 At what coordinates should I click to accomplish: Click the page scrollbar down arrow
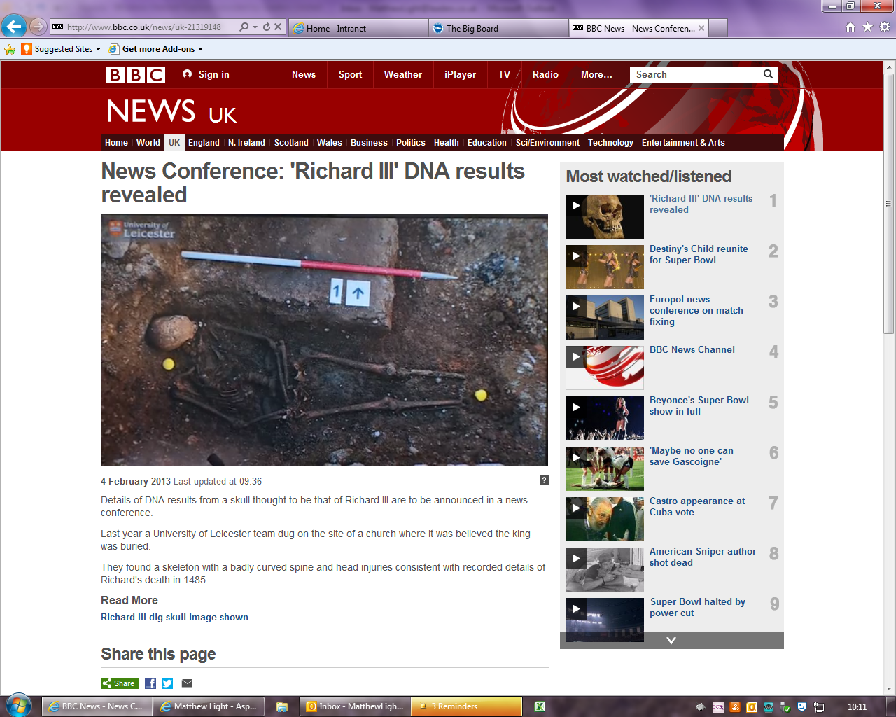pos(889,688)
